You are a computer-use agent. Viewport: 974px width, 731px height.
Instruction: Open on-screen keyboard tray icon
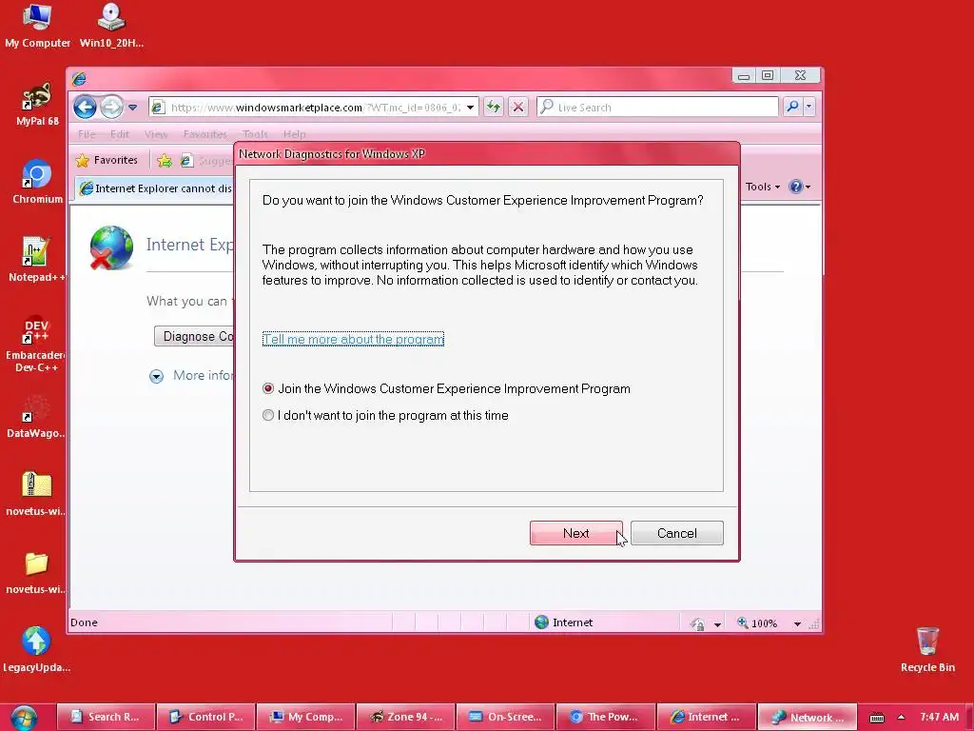pyautogui.click(x=876, y=718)
